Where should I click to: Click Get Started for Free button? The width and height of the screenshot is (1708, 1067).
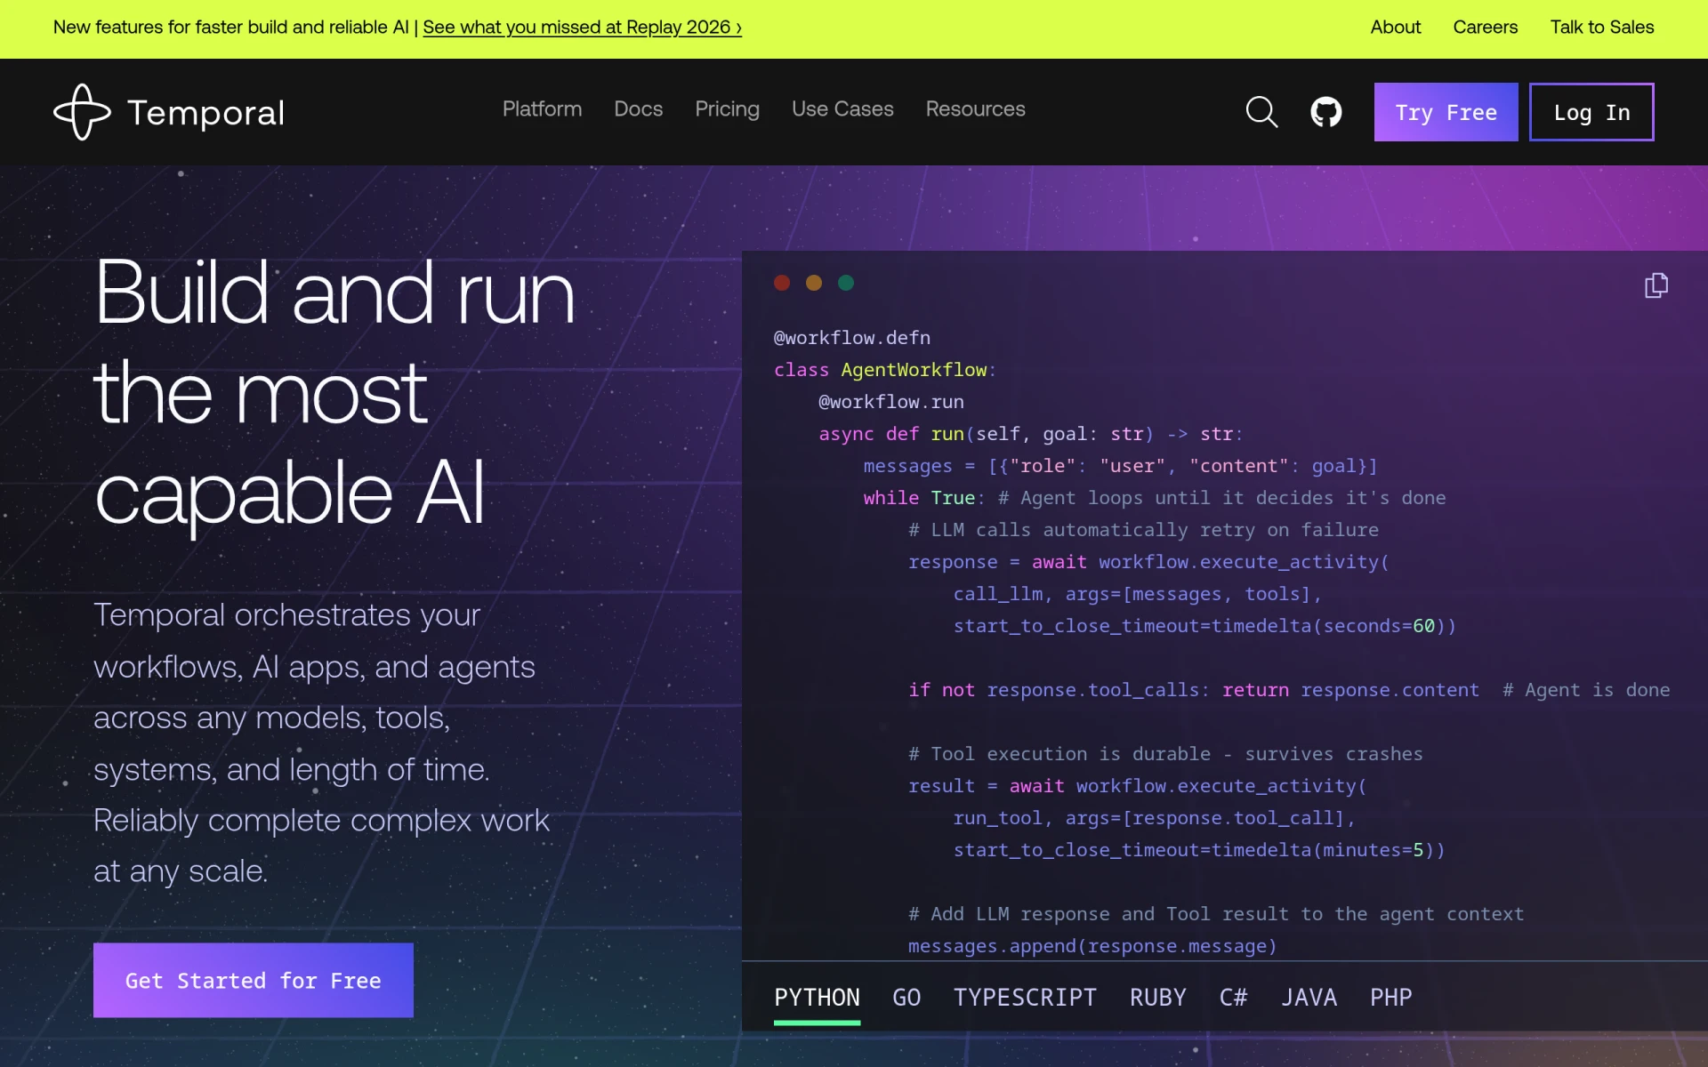coord(254,980)
